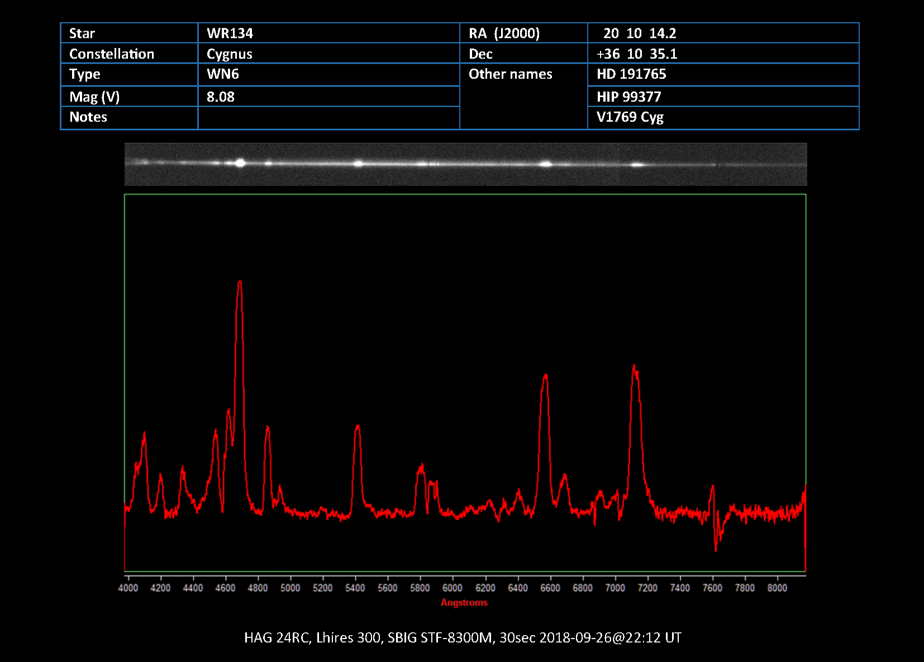Click the V1769 Cyg name entry
Screen dimensions: 924x662
[630, 117]
